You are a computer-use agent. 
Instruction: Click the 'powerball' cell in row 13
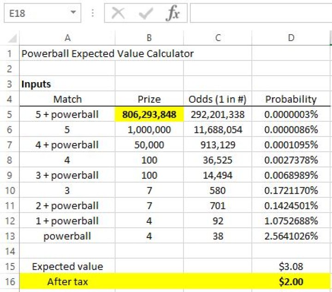point(67,236)
